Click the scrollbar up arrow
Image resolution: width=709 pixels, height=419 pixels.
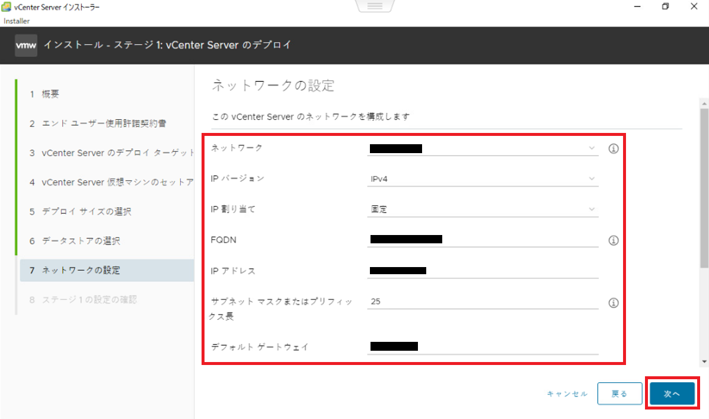[704, 104]
